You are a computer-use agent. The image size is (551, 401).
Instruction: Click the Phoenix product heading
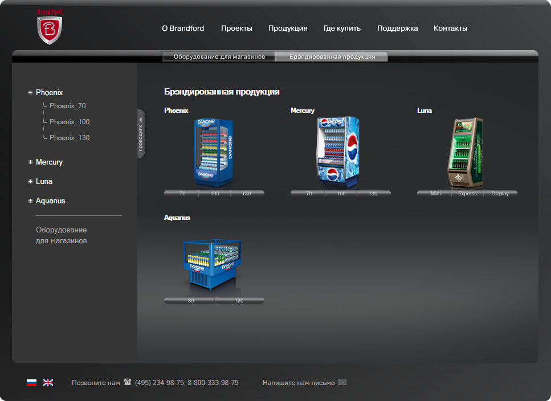pos(176,111)
